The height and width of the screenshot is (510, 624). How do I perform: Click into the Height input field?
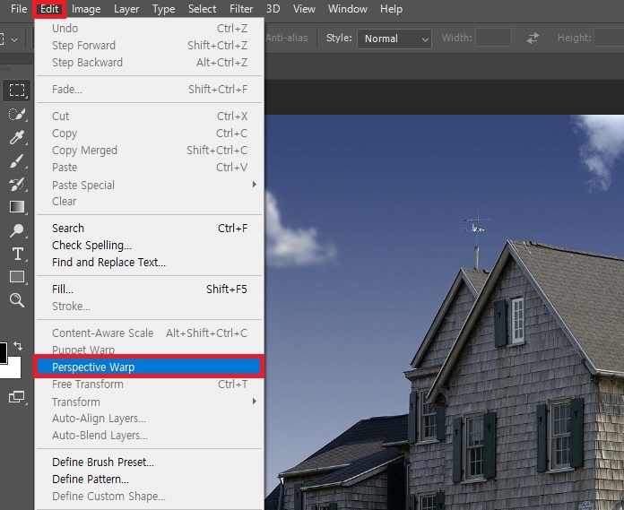610,38
